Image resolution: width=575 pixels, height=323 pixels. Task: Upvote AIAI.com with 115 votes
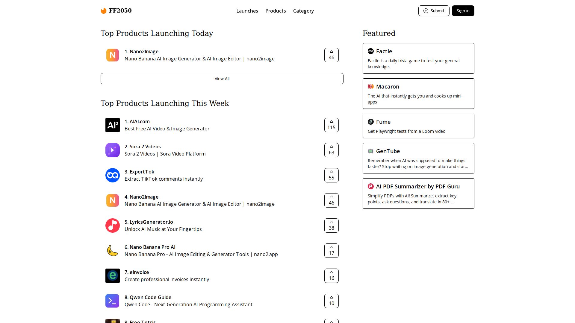tap(331, 125)
